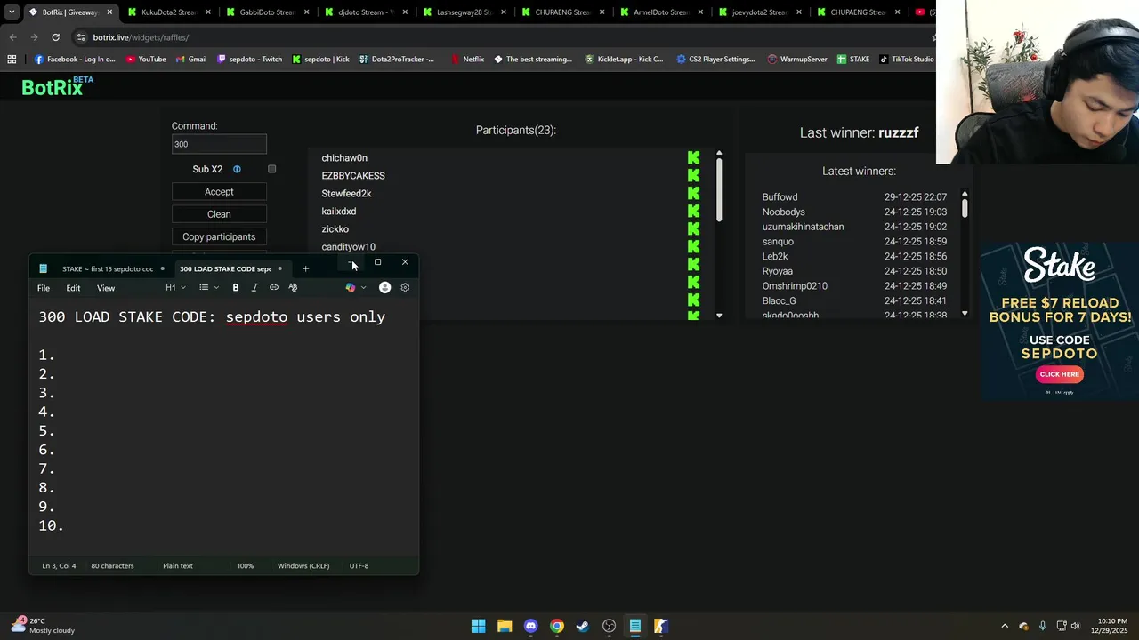Image resolution: width=1139 pixels, height=640 pixels.
Task: Open the Notepad View menu
Action: click(x=106, y=288)
